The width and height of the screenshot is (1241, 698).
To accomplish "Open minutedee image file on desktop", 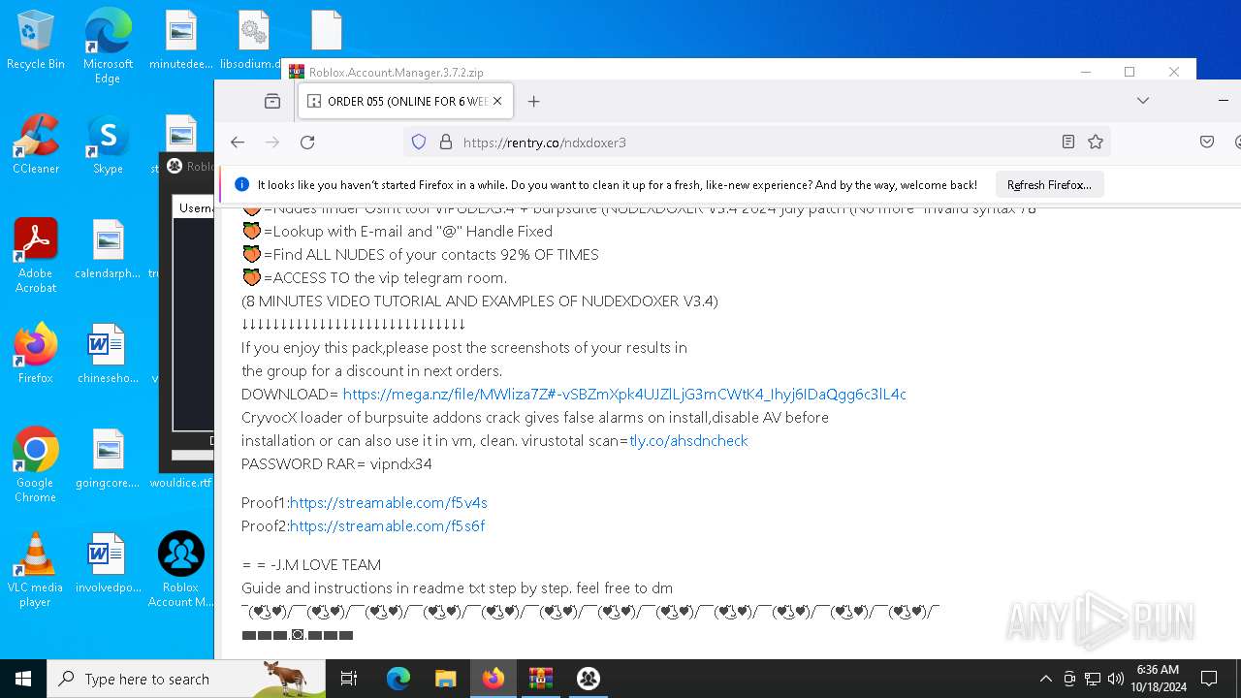I will click(180, 40).
